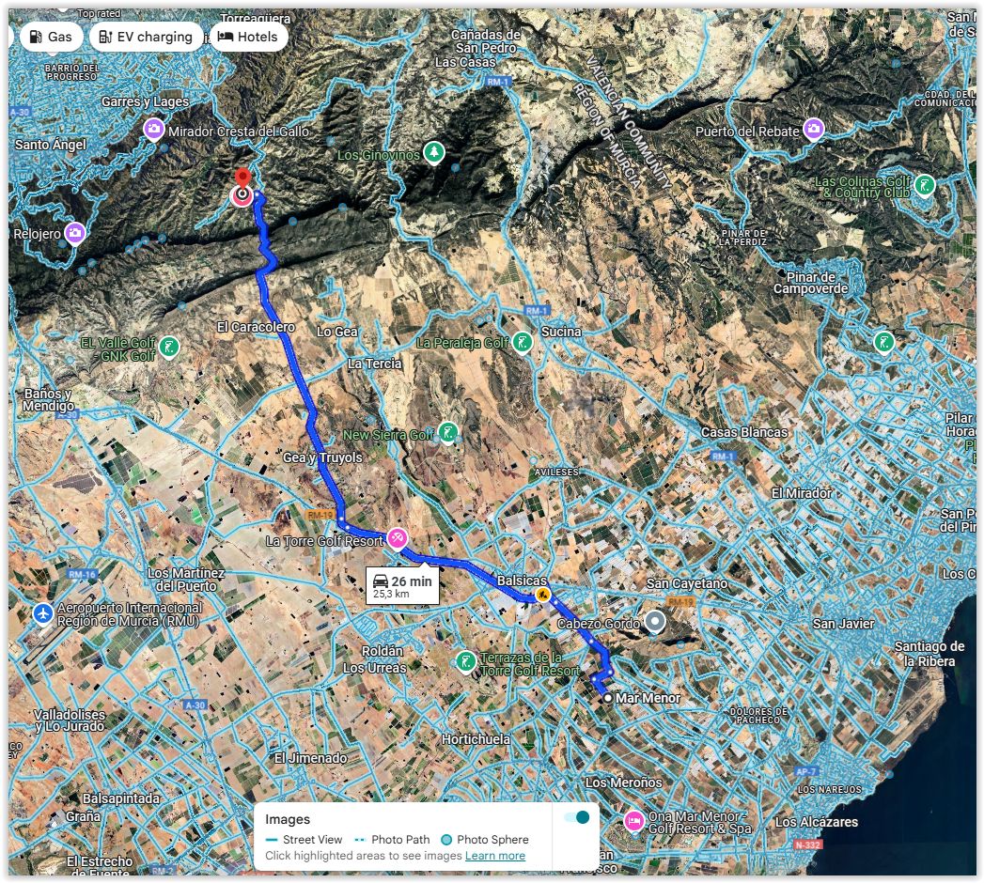Select the Los Alcázares label

(x=817, y=822)
